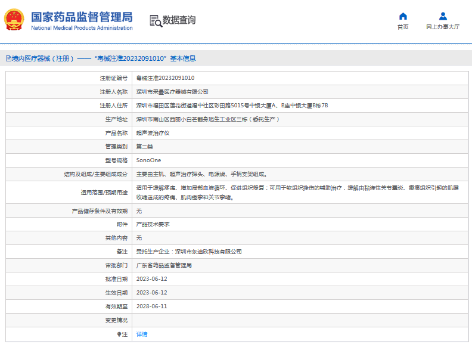Click expiry date 2028-06-11

pos(152,306)
